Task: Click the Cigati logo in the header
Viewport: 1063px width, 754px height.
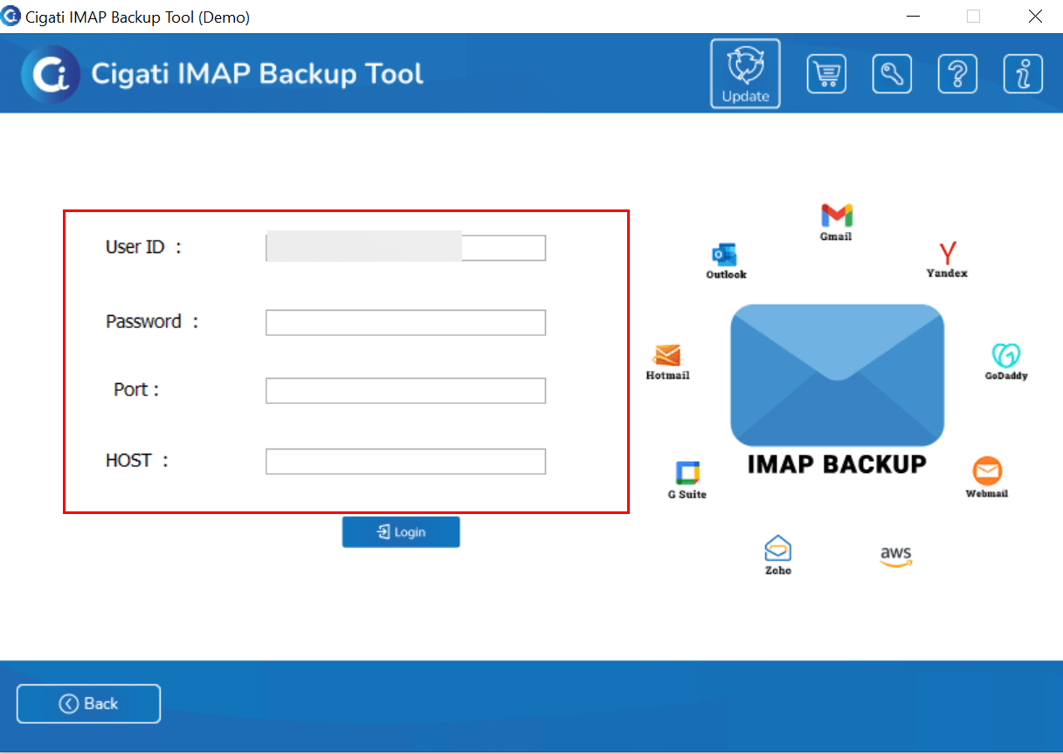Action: tap(51, 74)
